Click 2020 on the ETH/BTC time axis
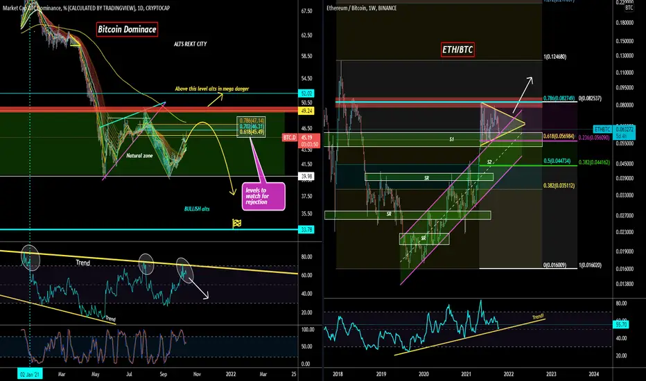This screenshot has width=646, height=381. tap(424, 374)
